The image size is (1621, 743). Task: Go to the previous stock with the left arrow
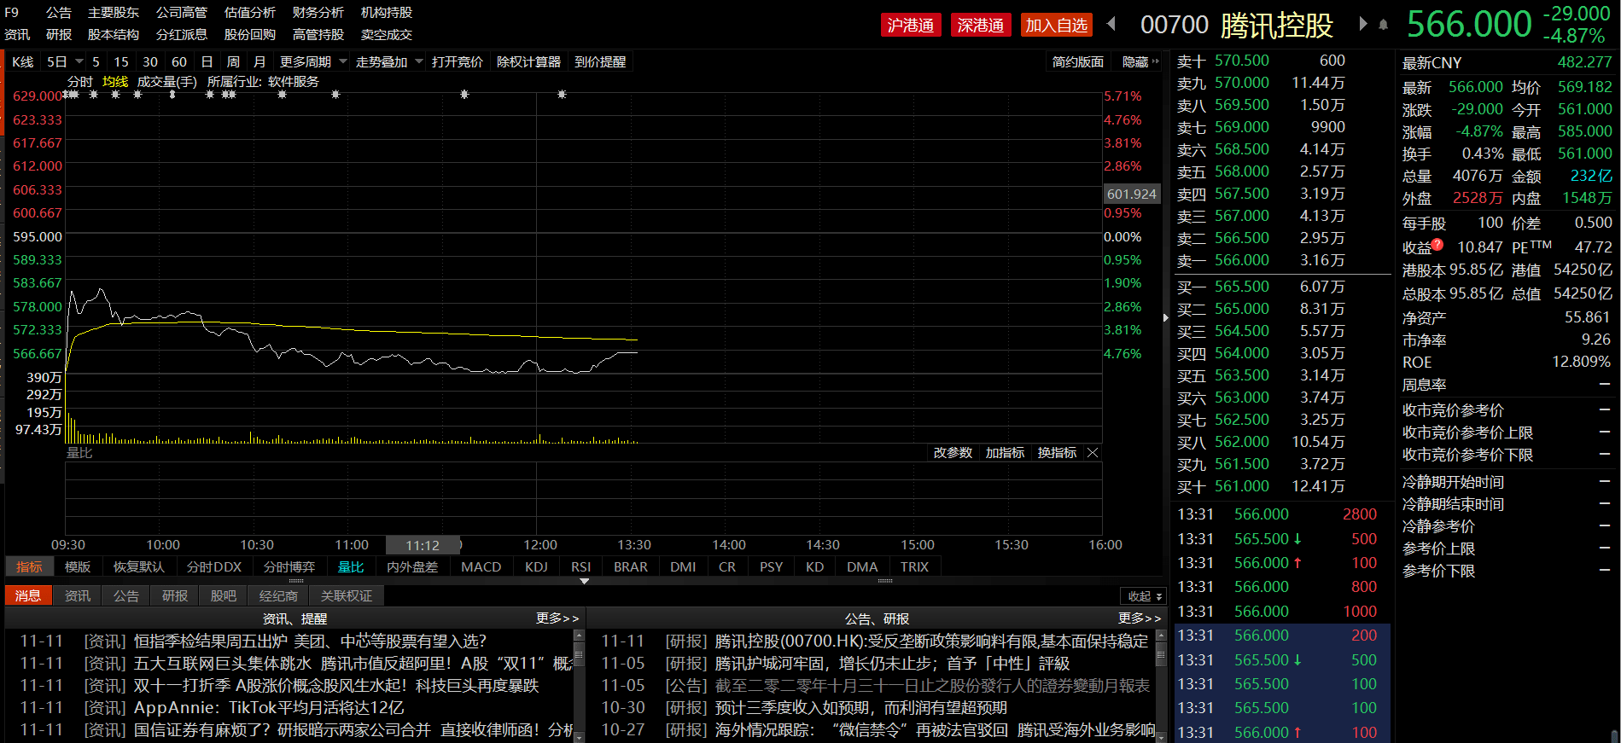coord(1111,24)
